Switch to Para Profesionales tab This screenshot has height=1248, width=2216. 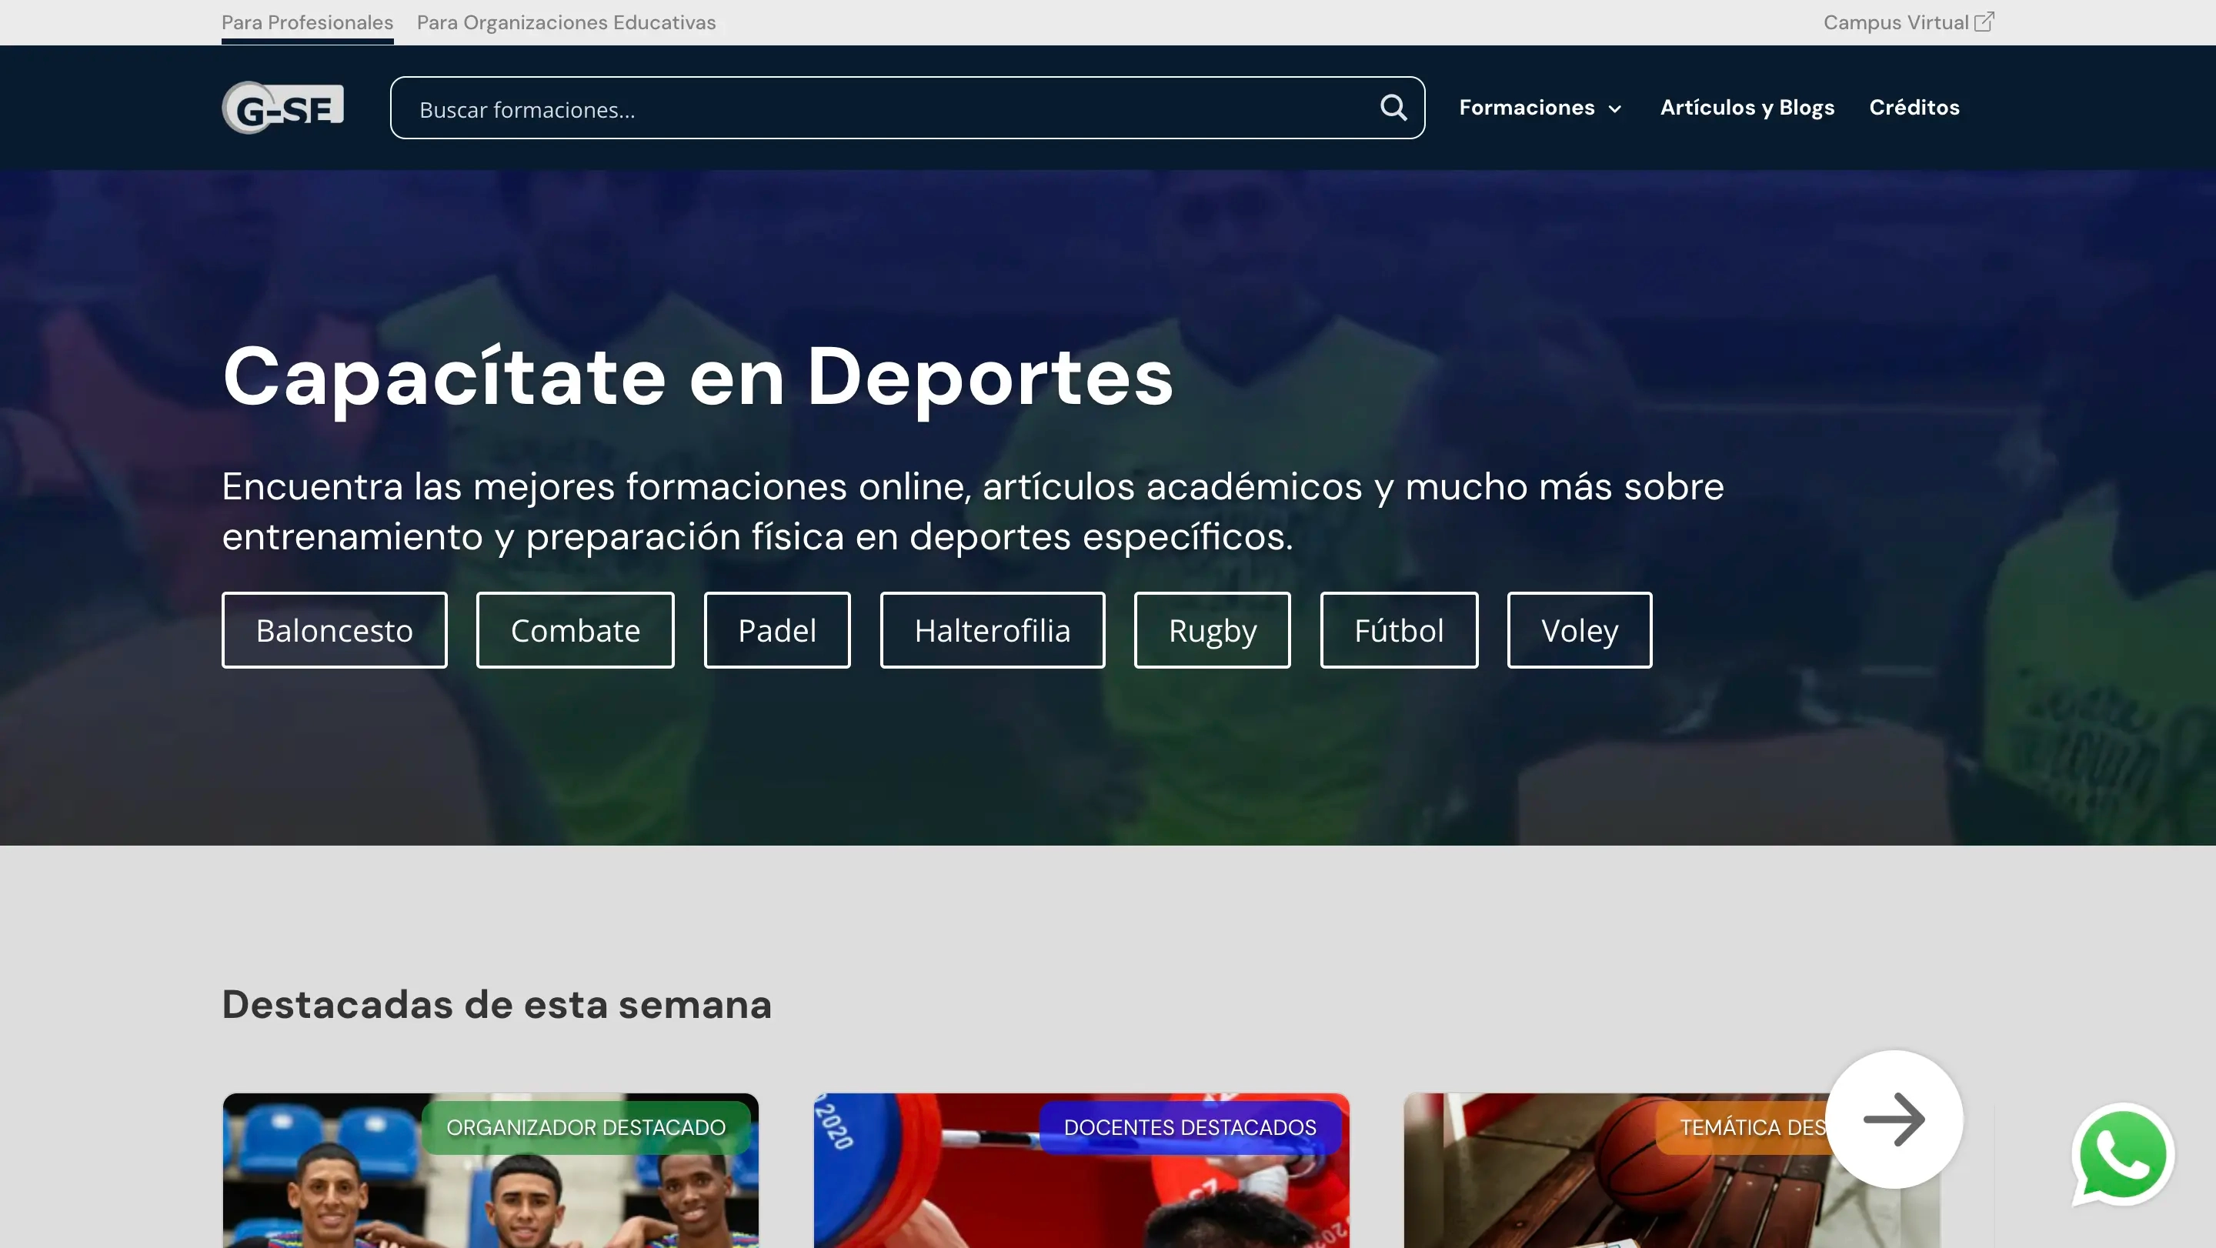click(x=307, y=22)
